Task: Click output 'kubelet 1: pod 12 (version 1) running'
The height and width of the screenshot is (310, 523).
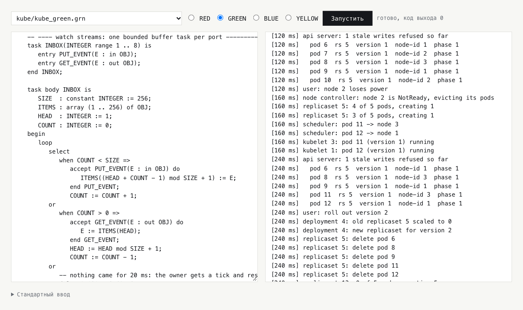Action: point(352,151)
